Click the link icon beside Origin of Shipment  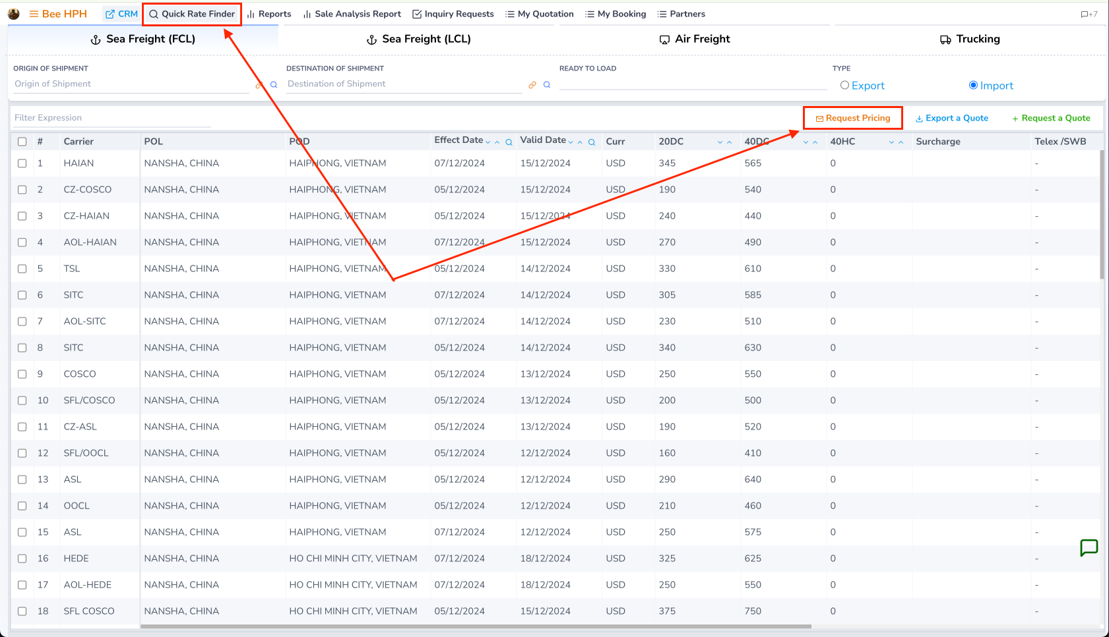point(259,85)
